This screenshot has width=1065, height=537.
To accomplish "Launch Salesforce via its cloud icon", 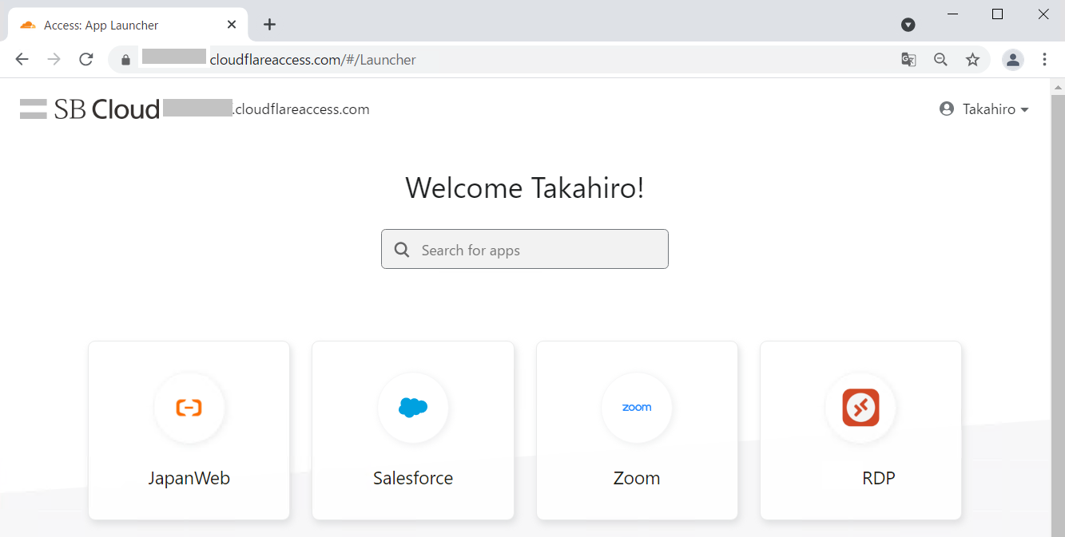I will tap(413, 408).
